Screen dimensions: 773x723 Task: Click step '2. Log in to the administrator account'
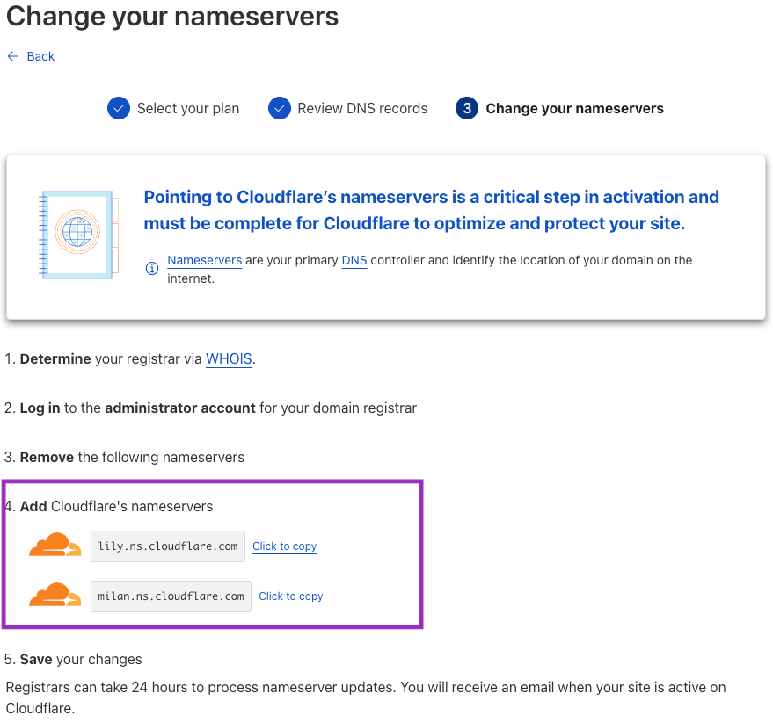[210, 408]
